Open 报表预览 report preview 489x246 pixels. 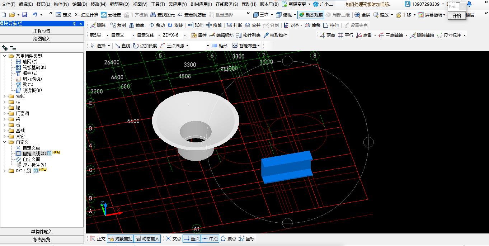(x=42, y=240)
